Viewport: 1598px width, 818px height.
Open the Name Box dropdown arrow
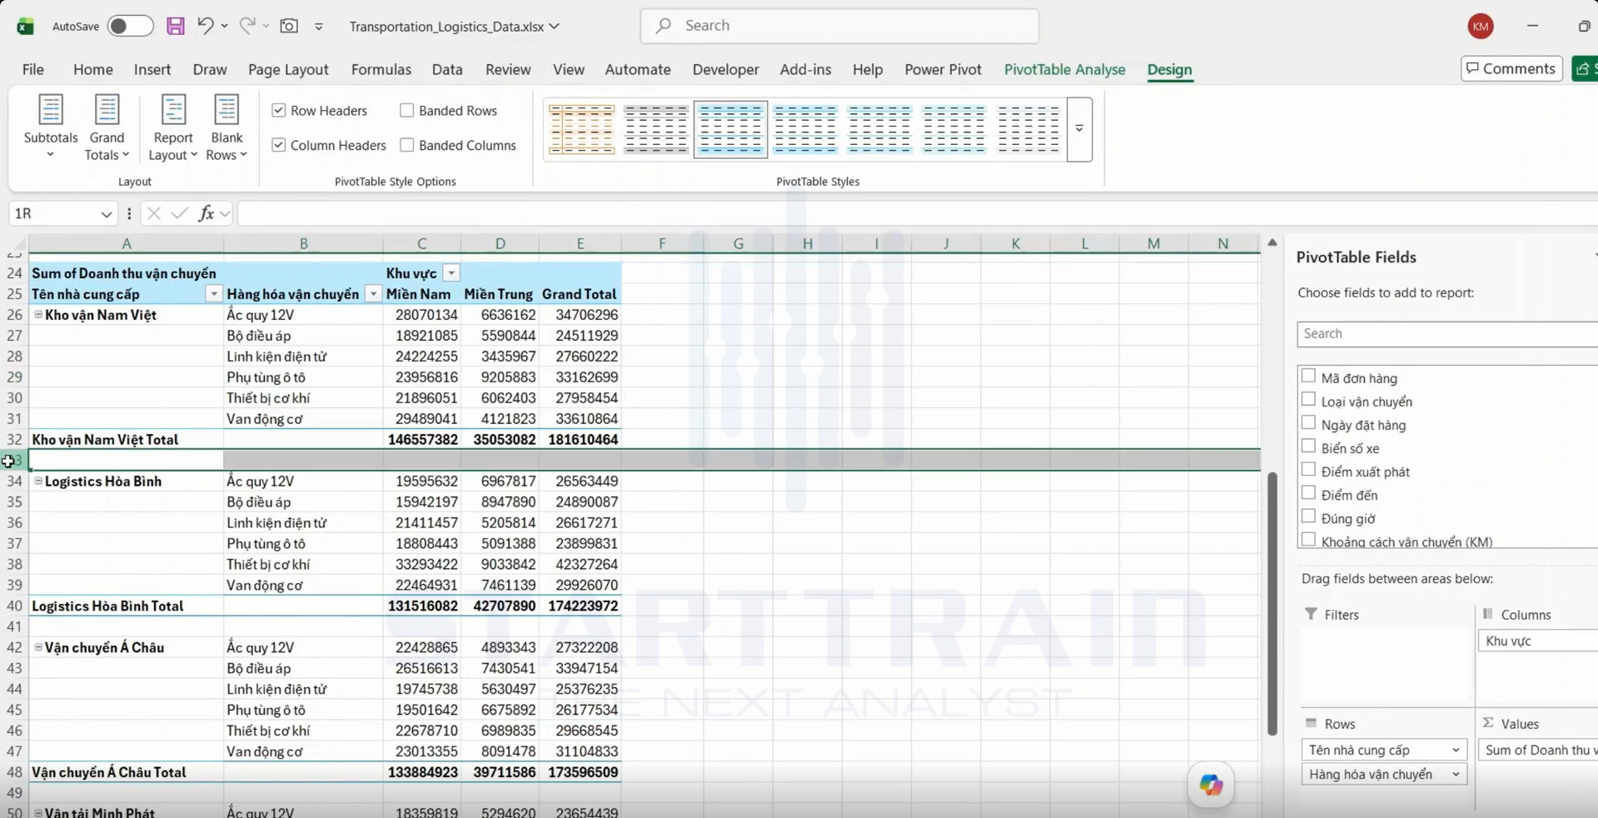[106, 214]
